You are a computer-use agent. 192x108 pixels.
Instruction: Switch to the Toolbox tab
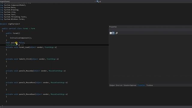pyautogui.click(x=150, y=85)
